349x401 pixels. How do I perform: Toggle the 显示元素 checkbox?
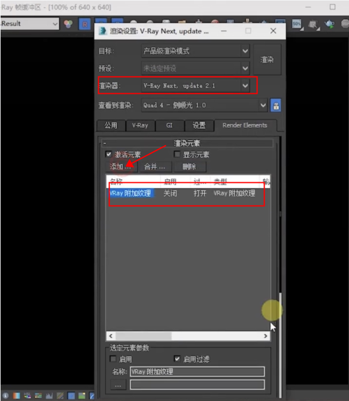[177, 154]
